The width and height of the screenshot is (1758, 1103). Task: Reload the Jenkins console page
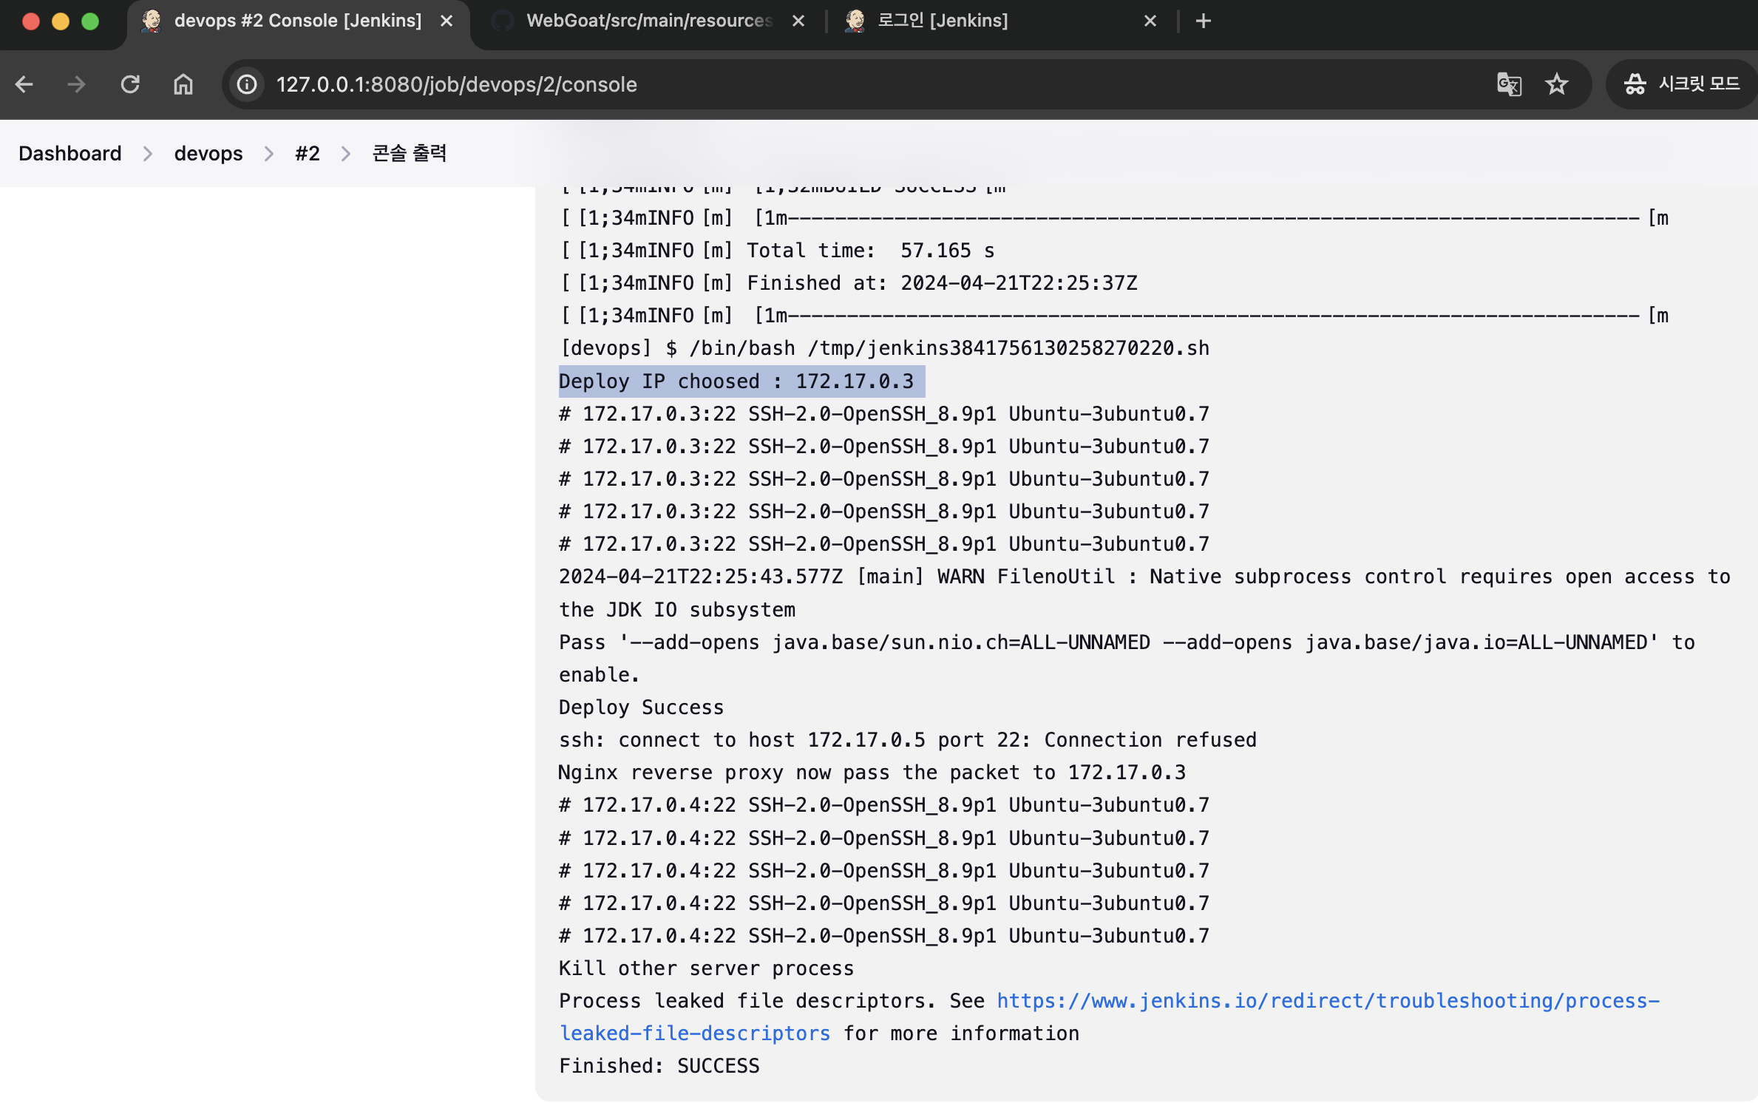130,84
